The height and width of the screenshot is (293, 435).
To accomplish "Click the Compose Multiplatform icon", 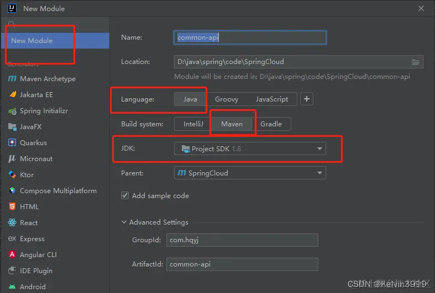I will click(x=12, y=190).
